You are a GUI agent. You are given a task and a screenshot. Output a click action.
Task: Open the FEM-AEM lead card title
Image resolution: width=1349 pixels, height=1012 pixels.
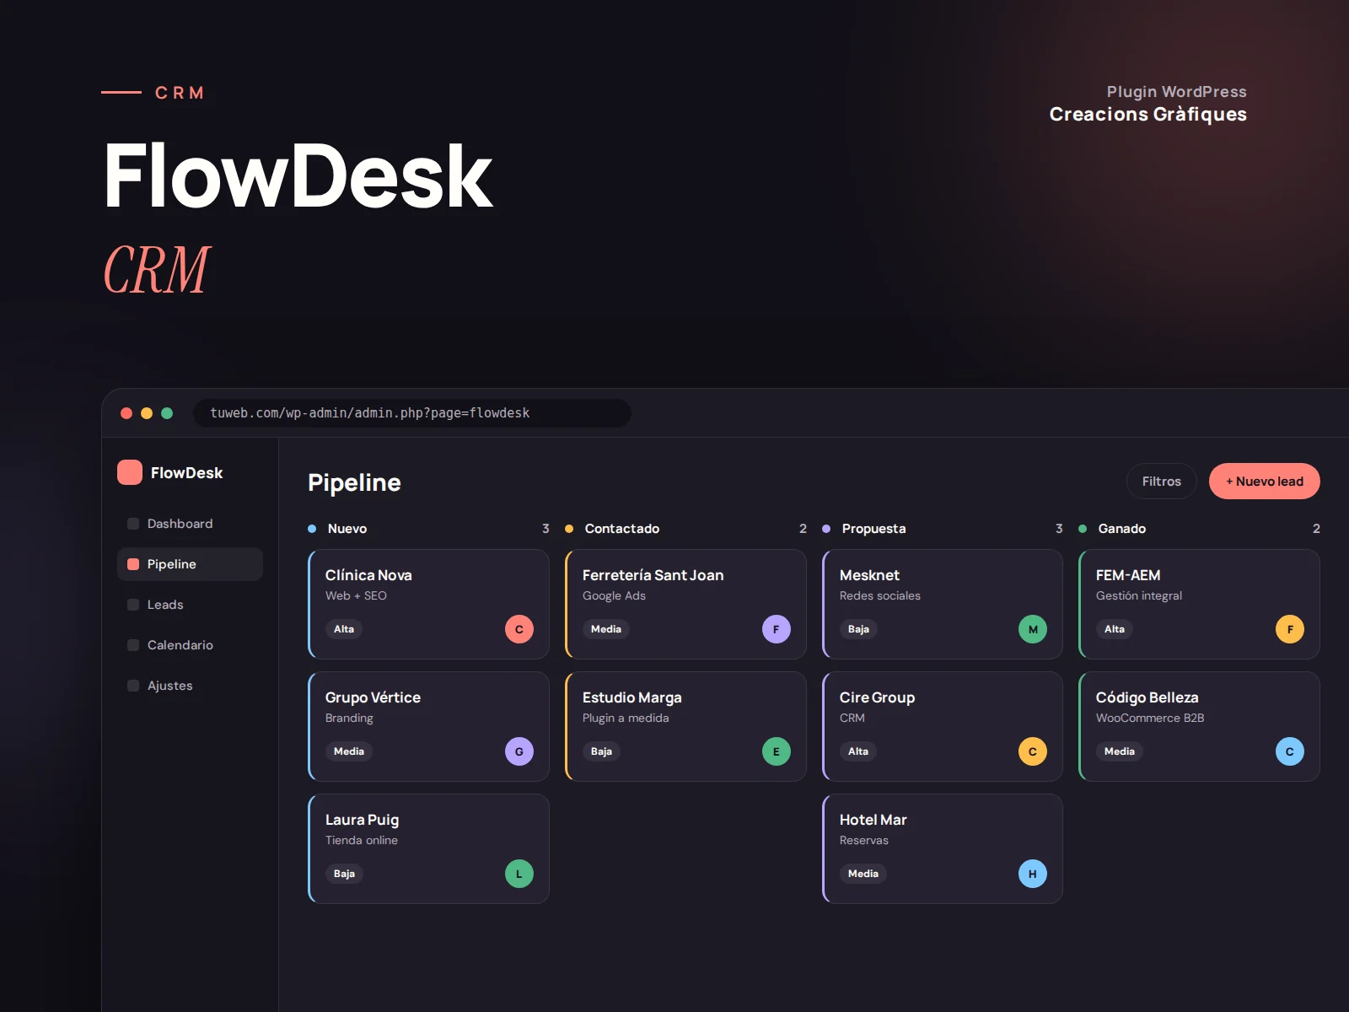1128,575
